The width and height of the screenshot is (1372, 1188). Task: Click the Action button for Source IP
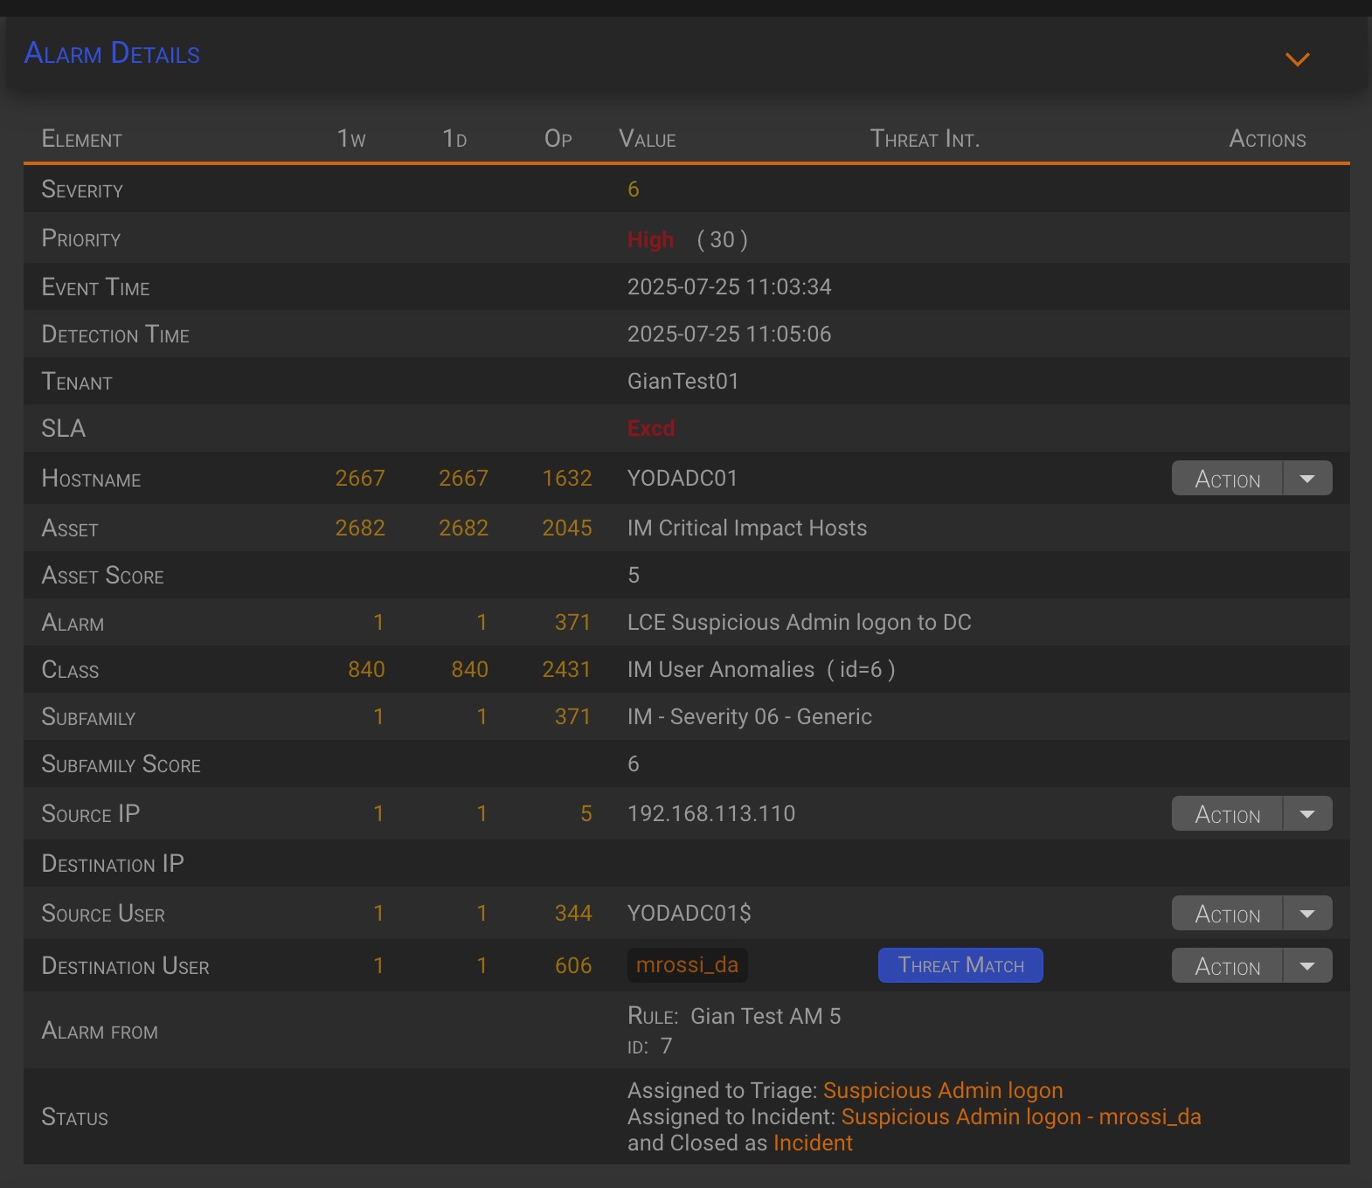click(x=1227, y=814)
